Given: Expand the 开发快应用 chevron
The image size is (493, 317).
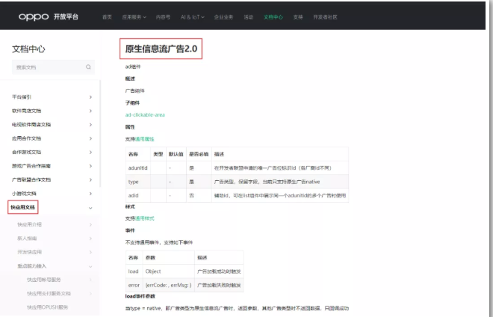Looking at the screenshot, I should coord(90,252).
